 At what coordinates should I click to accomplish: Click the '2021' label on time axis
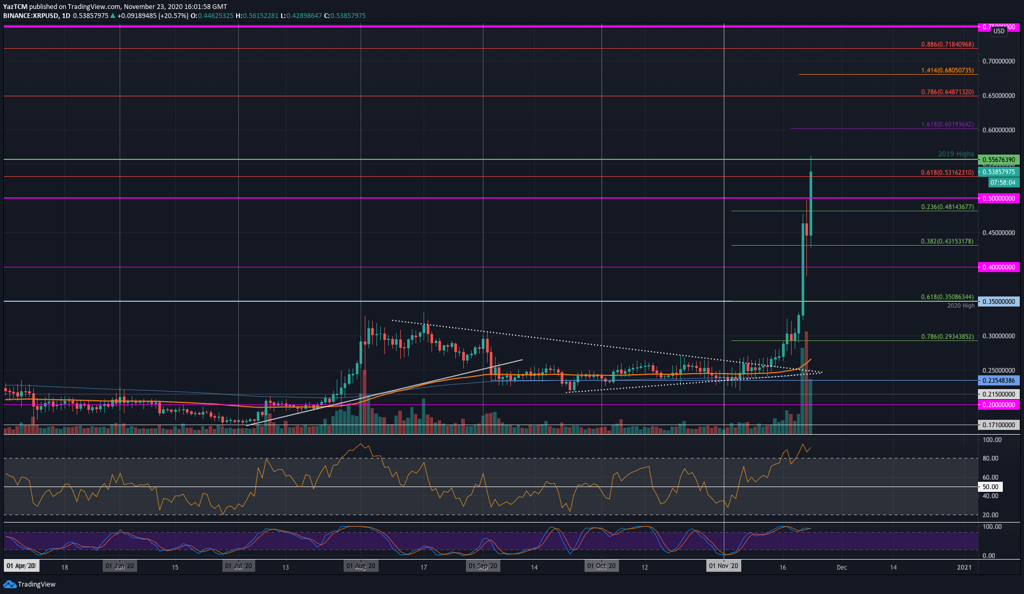pos(965,568)
